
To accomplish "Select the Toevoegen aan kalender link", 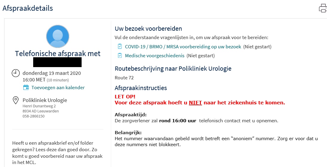I will coord(58,88).
